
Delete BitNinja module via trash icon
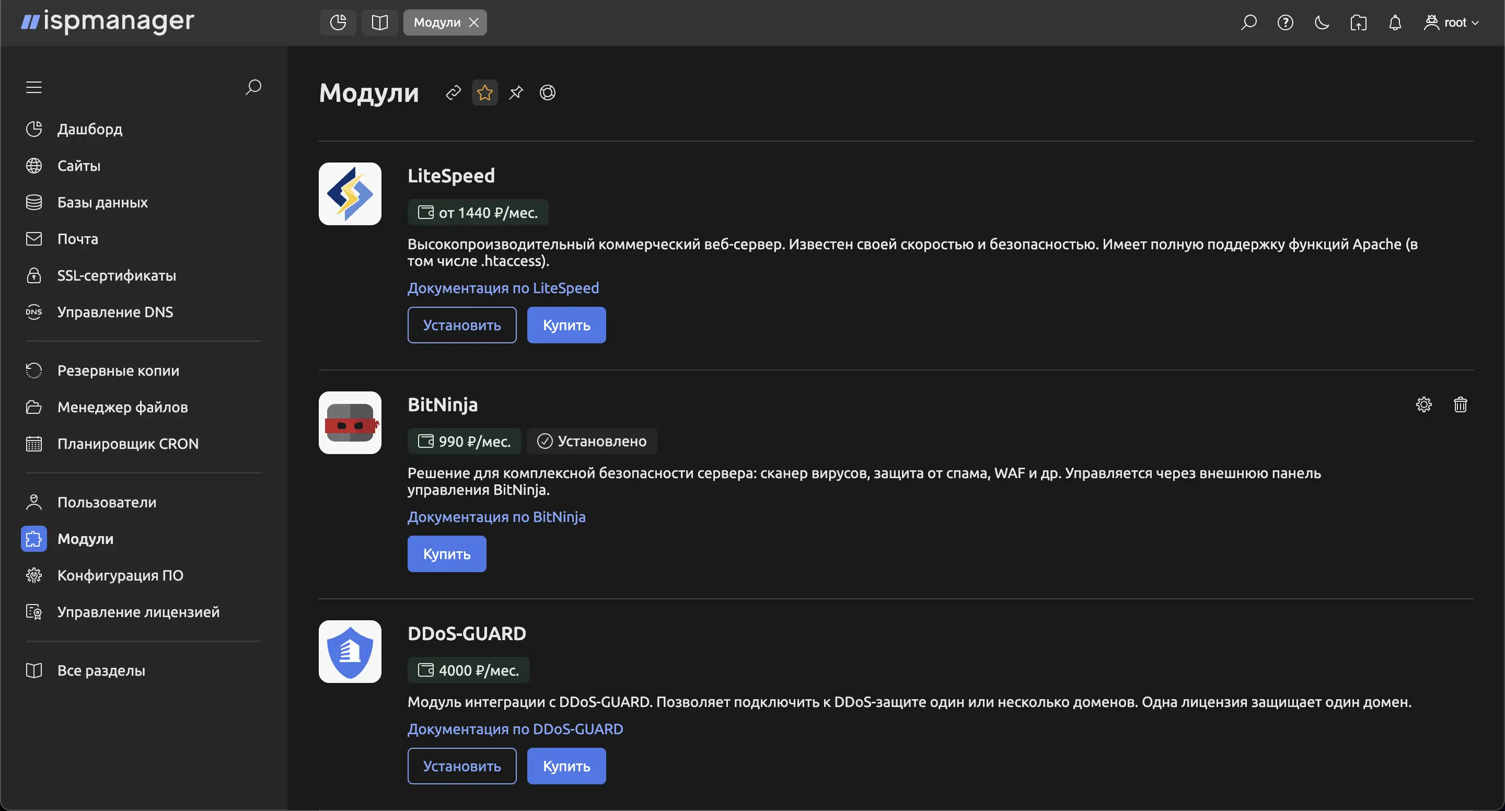[x=1460, y=404]
